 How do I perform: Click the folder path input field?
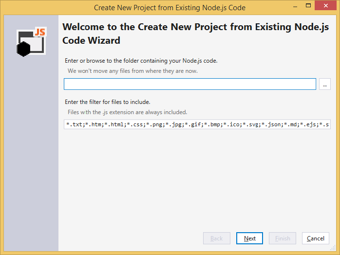point(190,84)
